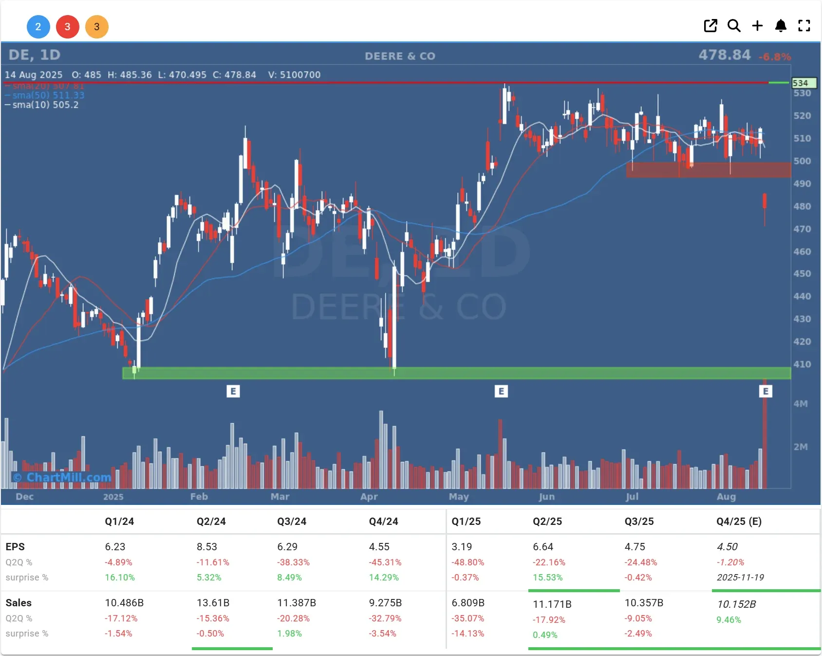This screenshot has height=656, width=822.
Task: Click the Q1/24 column header
Action: point(119,521)
